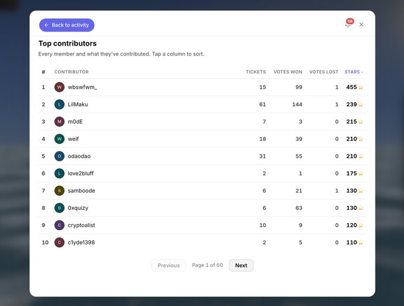This screenshot has width=404, height=306.
Task: Sort by the Tickets column header
Action: (x=255, y=72)
